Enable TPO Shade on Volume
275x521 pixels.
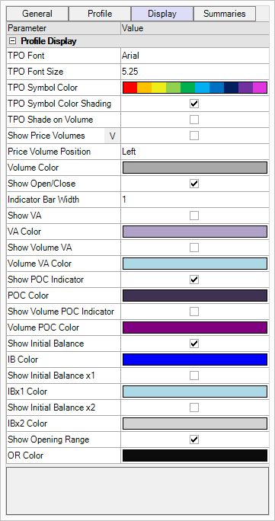(x=194, y=120)
